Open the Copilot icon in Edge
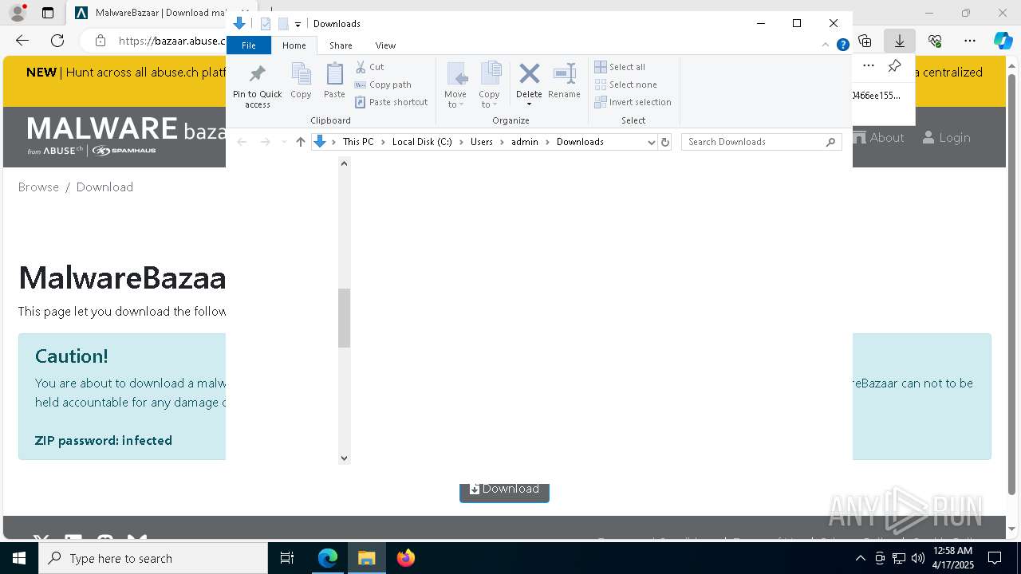1021x574 pixels. coord(1003,41)
